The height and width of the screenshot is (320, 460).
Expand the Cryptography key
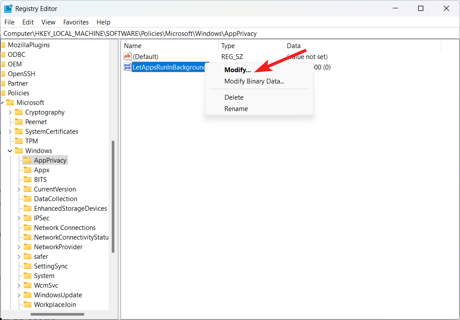point(10,112)
